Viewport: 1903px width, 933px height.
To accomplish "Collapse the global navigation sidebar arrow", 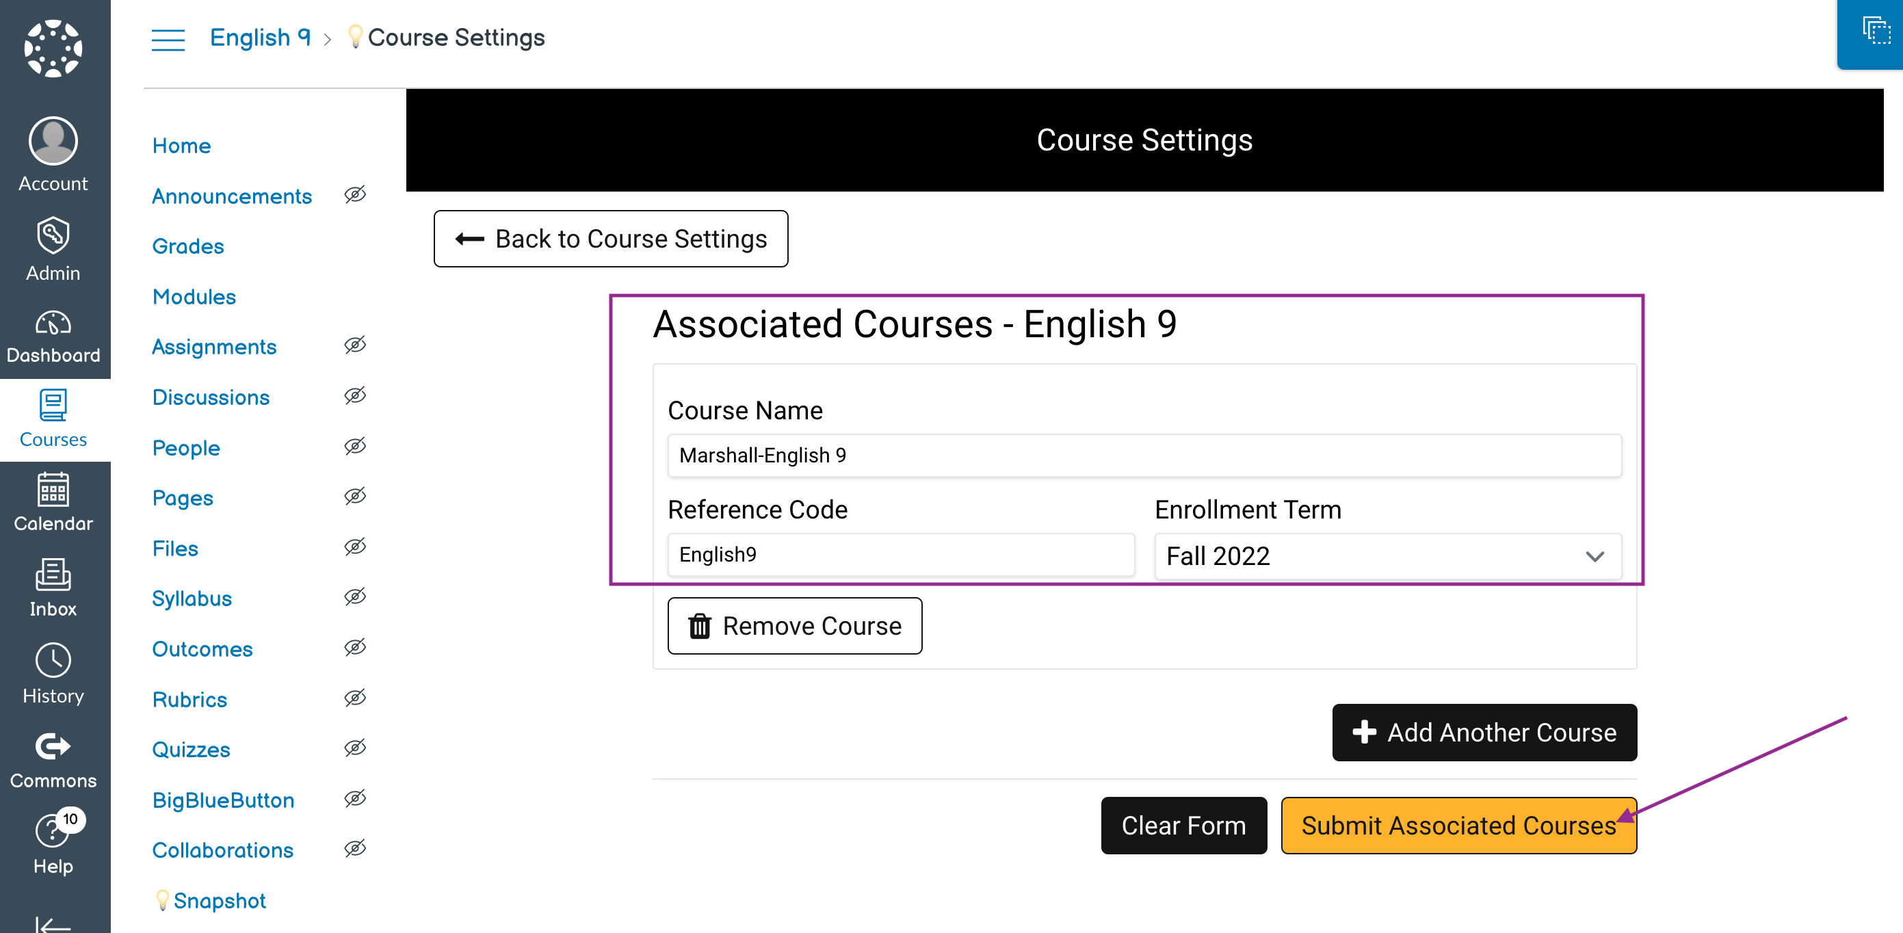I will tap(53, 923).
